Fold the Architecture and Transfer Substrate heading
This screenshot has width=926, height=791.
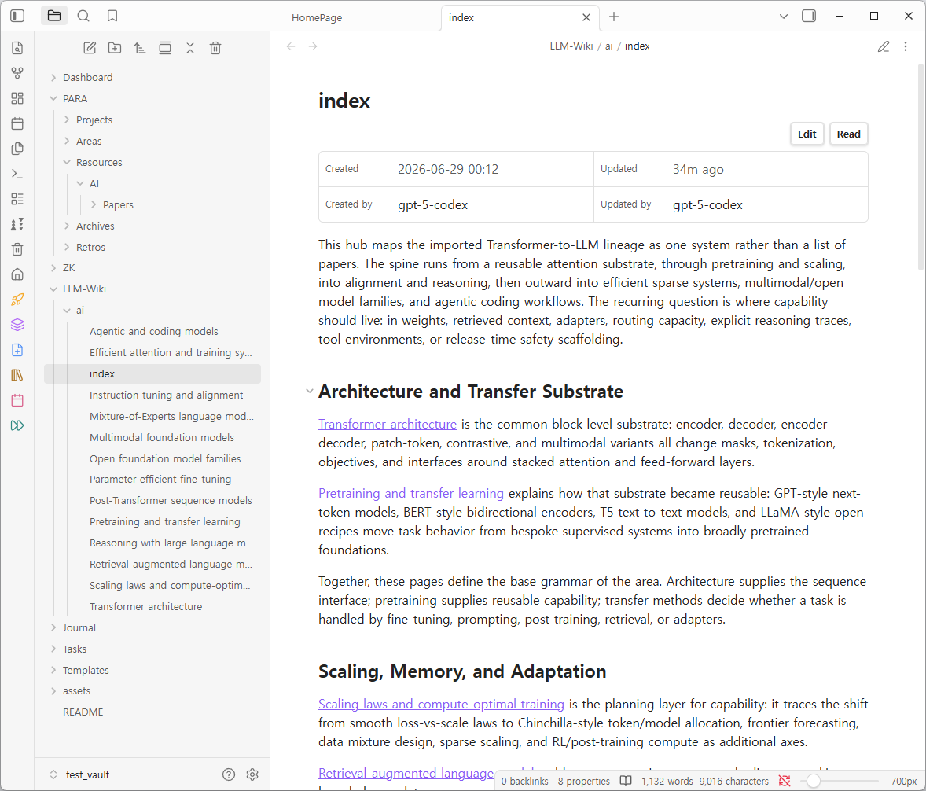tap(310, 391)
